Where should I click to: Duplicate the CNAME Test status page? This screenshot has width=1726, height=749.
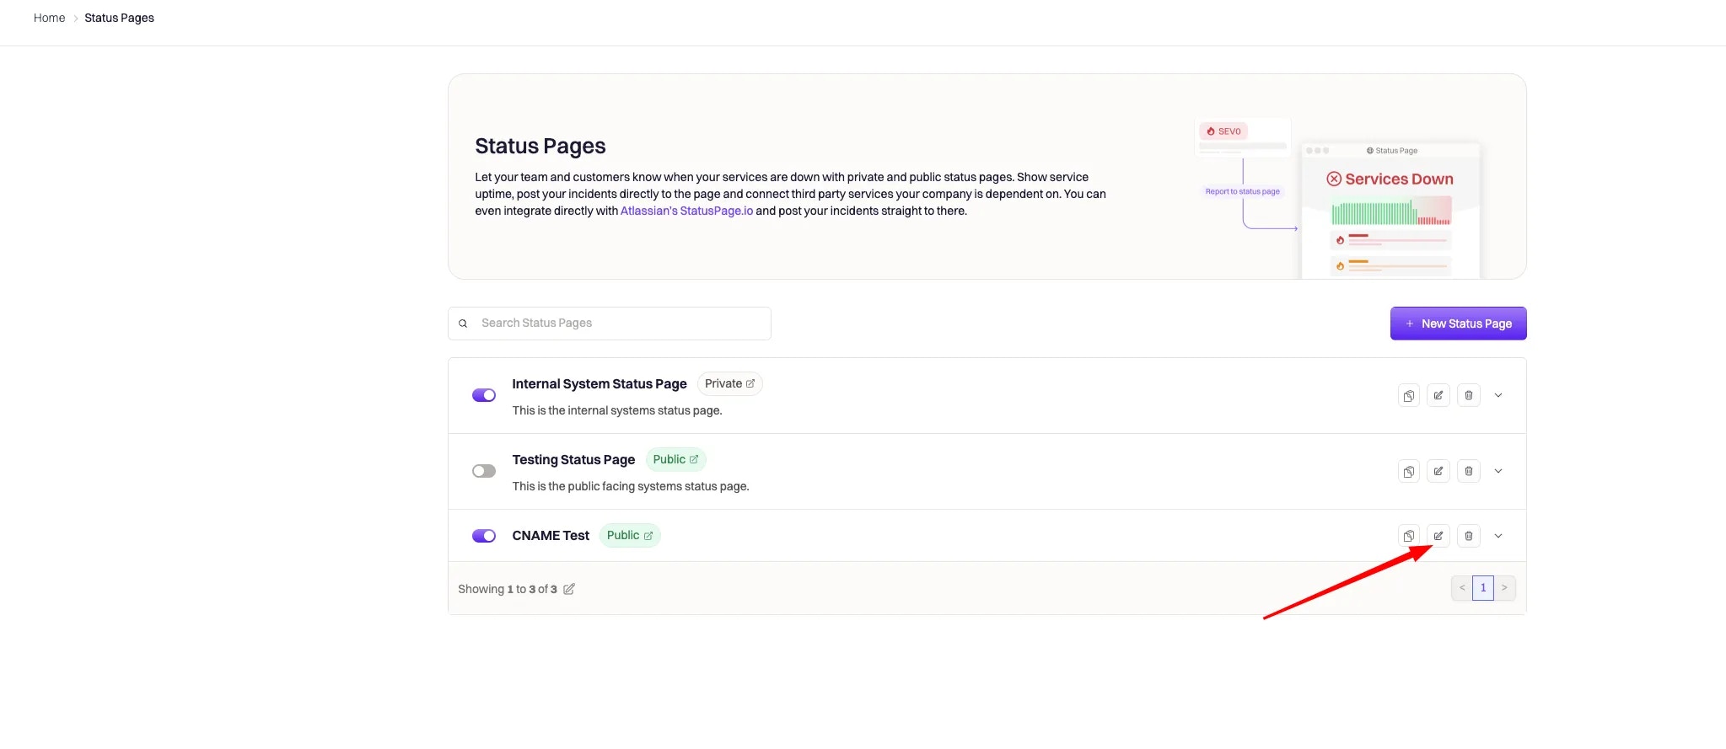1409,536
